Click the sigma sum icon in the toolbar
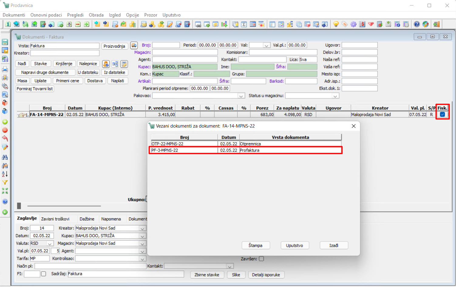 pos(244,24)
